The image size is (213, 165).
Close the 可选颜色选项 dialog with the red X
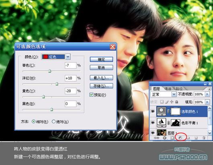pos(113,47)
